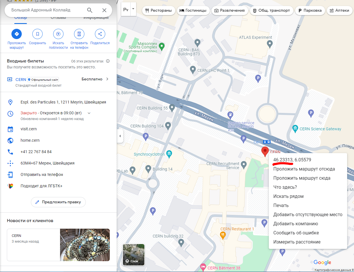Screen dimensions: 354x272
Task: Click the 'Парковка' filter chip
Action: point(310,11)
